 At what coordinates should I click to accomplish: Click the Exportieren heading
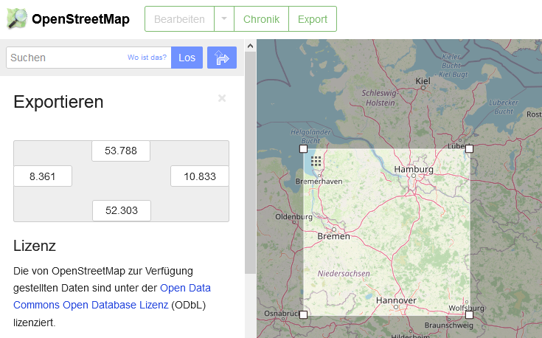pos(58,102)
